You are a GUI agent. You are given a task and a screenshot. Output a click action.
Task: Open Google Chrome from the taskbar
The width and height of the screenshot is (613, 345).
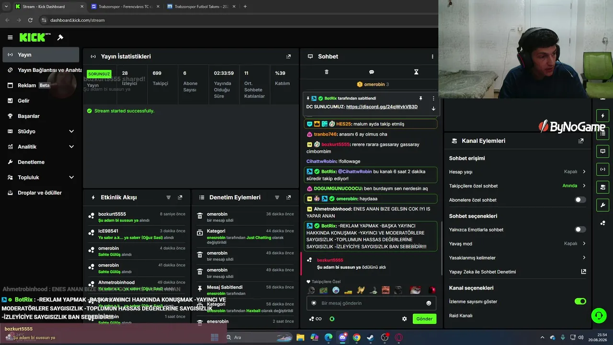pyautogui.click(x=356, y=337)
